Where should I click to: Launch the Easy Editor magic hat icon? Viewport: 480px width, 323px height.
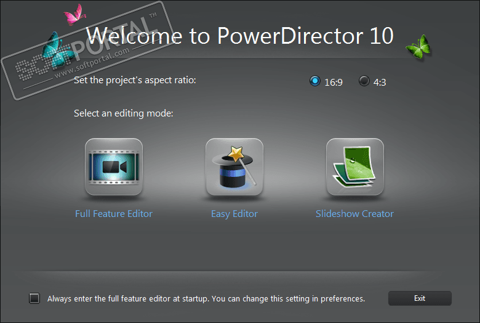(x=234, y=167)
